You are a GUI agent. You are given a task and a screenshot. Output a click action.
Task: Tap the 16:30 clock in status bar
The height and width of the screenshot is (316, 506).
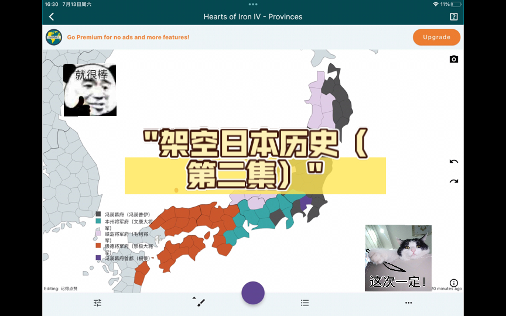pyautogui.click(x=52, y=4)
